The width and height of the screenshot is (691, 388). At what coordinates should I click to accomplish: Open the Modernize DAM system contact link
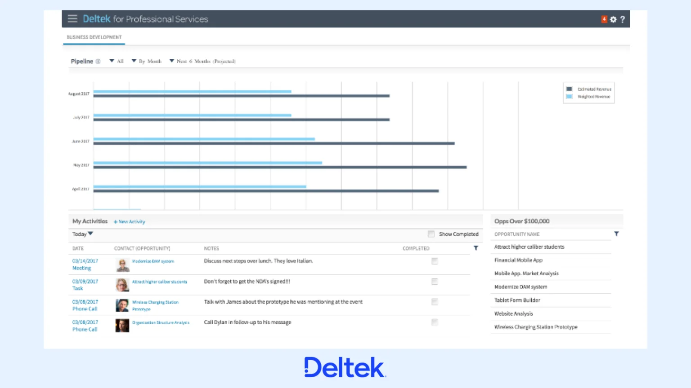click(x=153, y=261)
